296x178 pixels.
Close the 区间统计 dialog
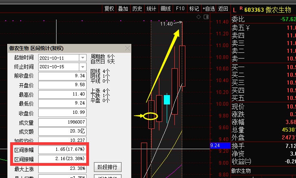[127, 48]
